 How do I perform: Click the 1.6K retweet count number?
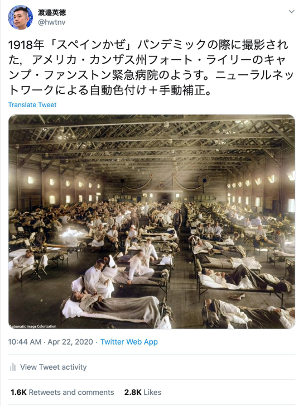coord(18,392)
